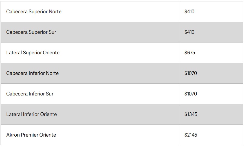
Task: Click the word Oriente in Lateral Superior Oriente
Action: pyautogui.click(x=51, y=53)
